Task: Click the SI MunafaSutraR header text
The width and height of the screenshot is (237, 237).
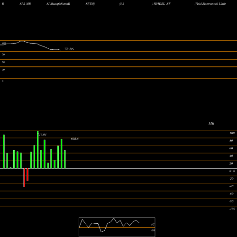Action: [58, 4]
